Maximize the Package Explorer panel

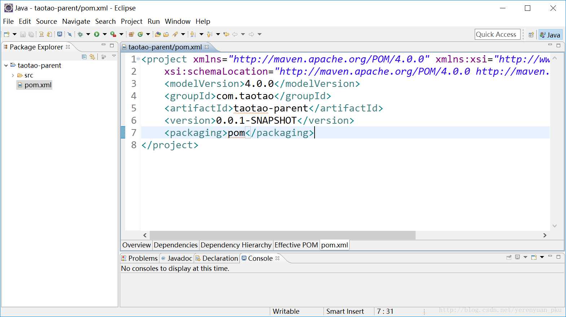coord(112,45)
